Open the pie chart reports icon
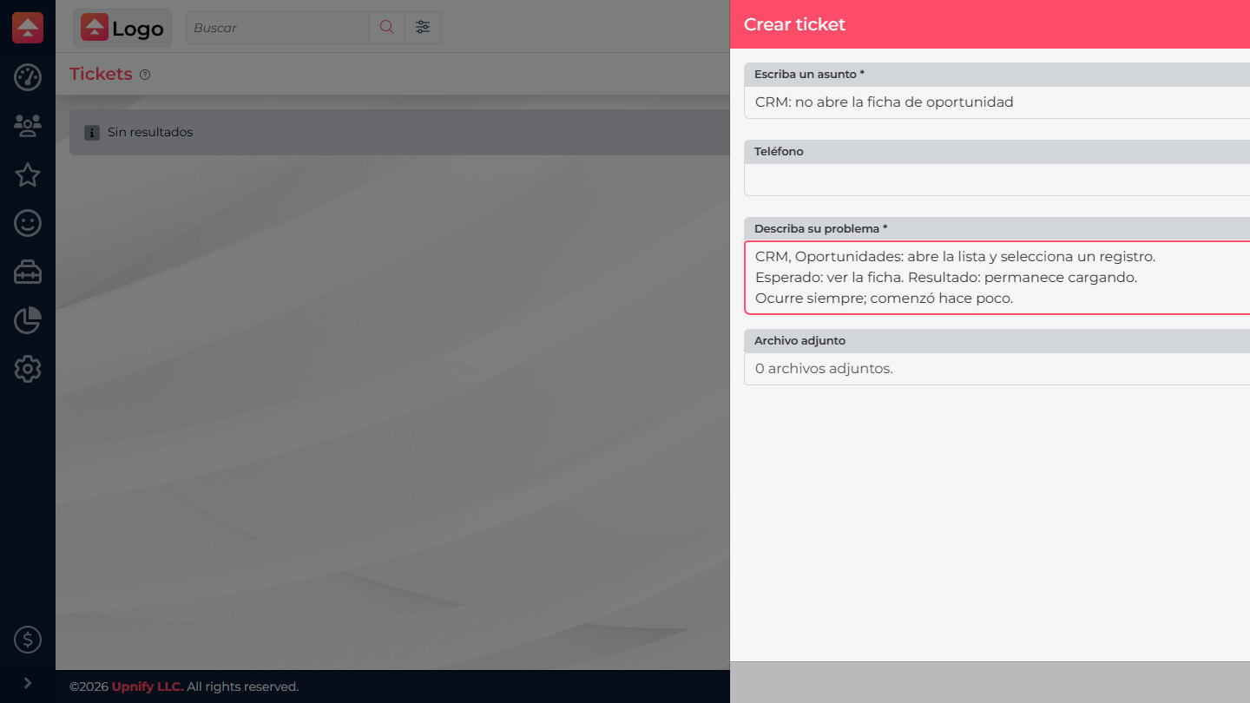The height and width of the screenshot is (703, 1250). pos(28,320)
